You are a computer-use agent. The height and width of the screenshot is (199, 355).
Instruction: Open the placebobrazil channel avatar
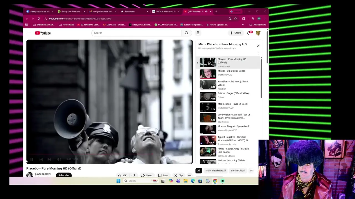(x=30, y=175)
